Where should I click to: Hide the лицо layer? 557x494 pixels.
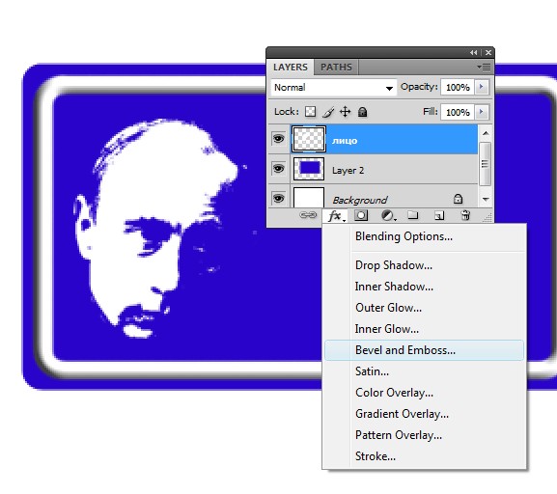point(278,139)
